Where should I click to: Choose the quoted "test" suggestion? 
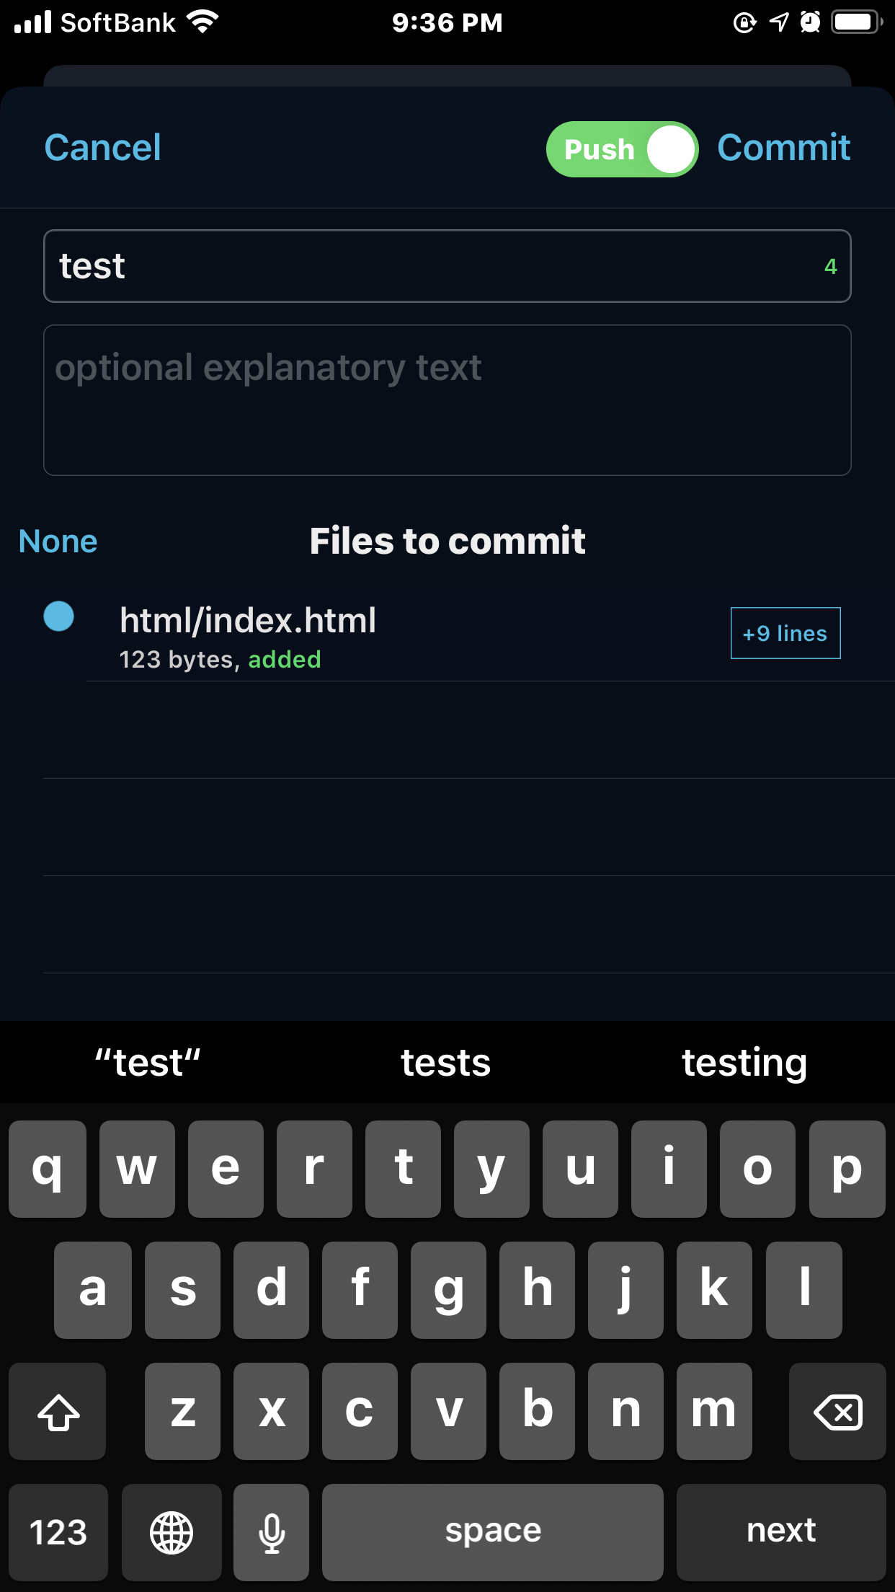click(x=147, y=1063)
